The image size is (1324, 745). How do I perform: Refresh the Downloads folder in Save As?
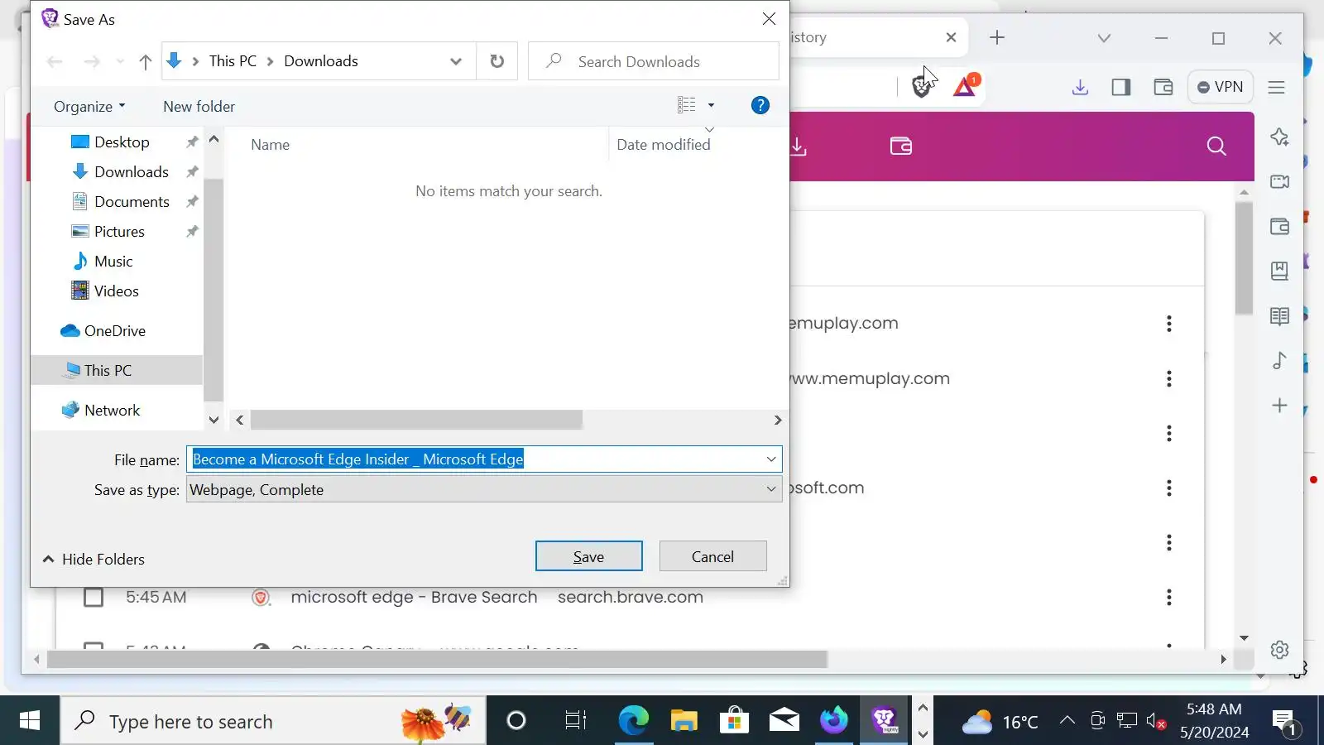tap(497, 61)
